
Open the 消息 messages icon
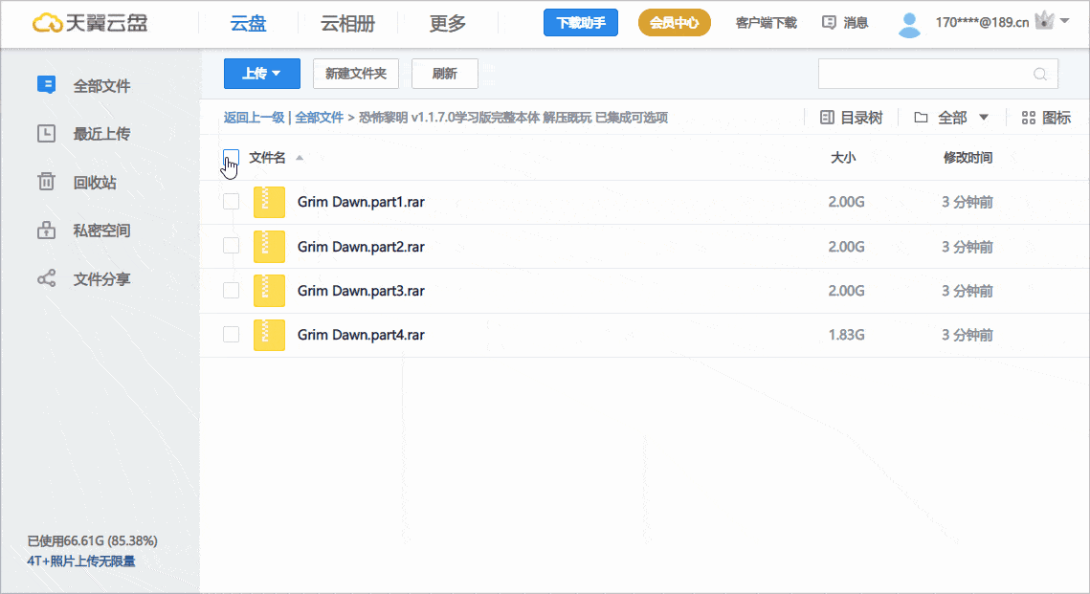tap(830, 23)
